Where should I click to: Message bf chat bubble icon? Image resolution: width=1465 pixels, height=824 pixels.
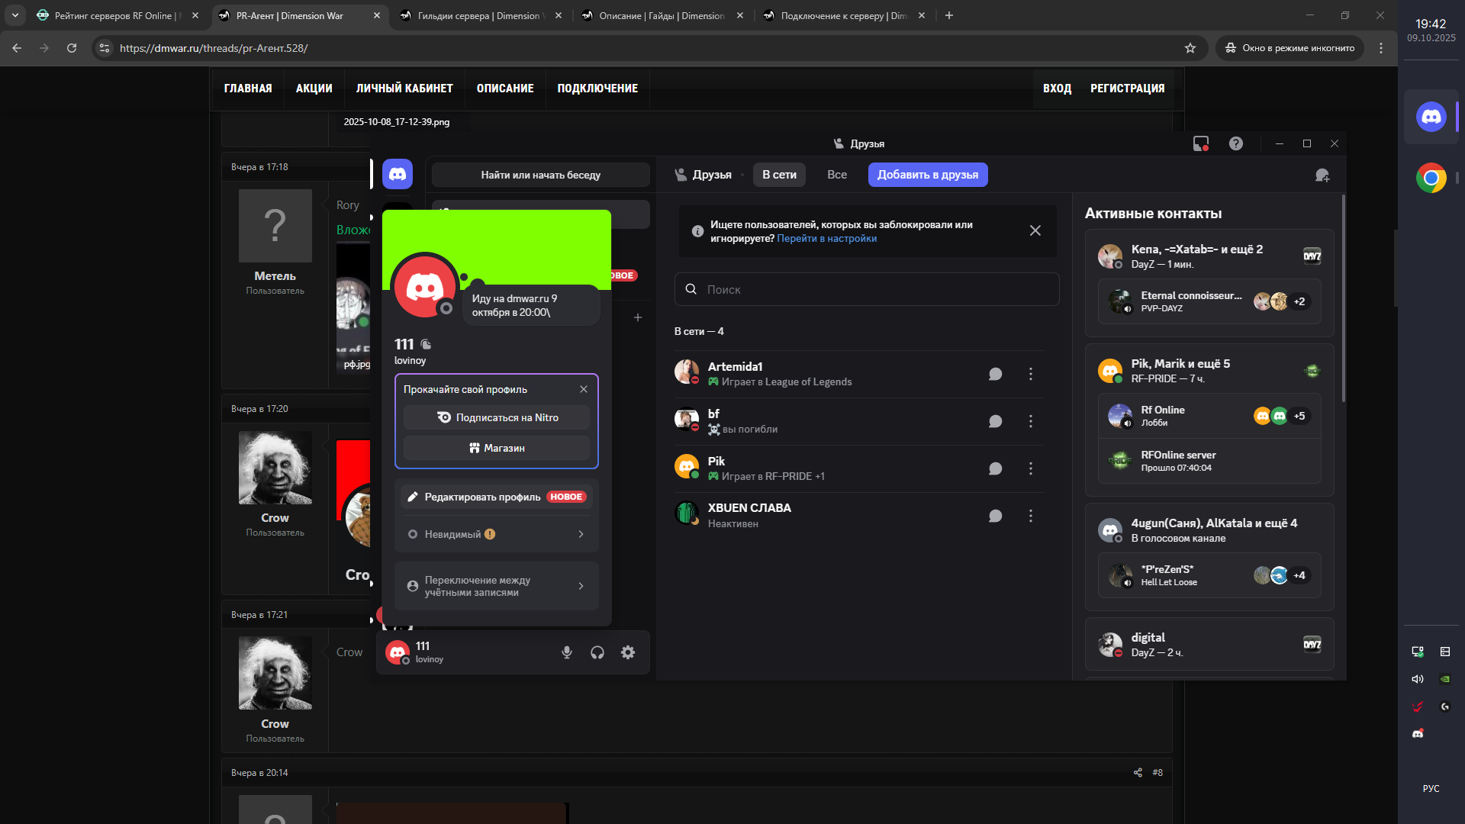click(x=995, y=421)
